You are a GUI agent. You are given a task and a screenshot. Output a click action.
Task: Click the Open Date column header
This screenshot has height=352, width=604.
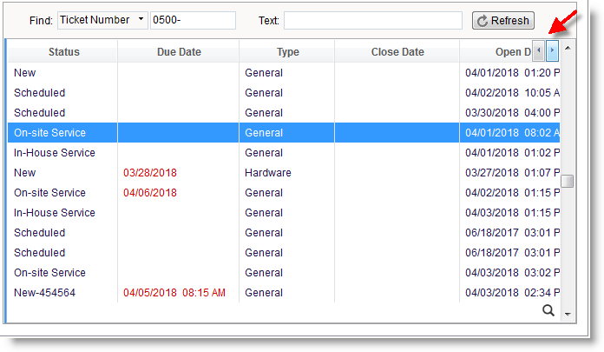coord(495,52)
